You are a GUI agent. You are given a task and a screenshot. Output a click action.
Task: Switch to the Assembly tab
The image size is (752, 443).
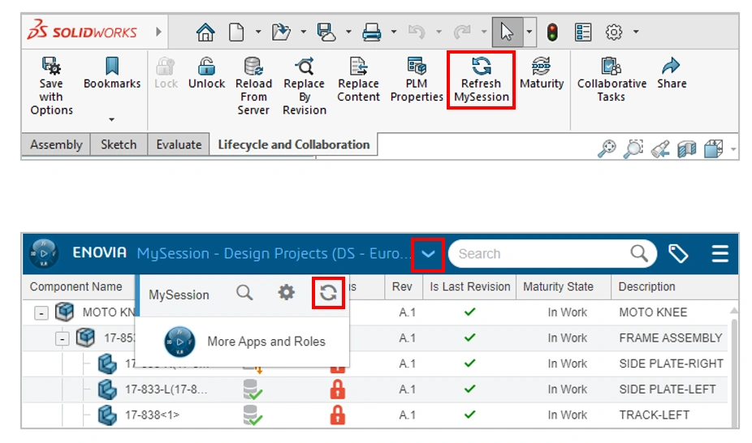56,144
